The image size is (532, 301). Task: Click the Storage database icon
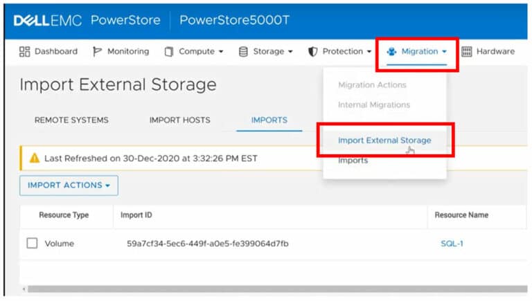[243, 51]
